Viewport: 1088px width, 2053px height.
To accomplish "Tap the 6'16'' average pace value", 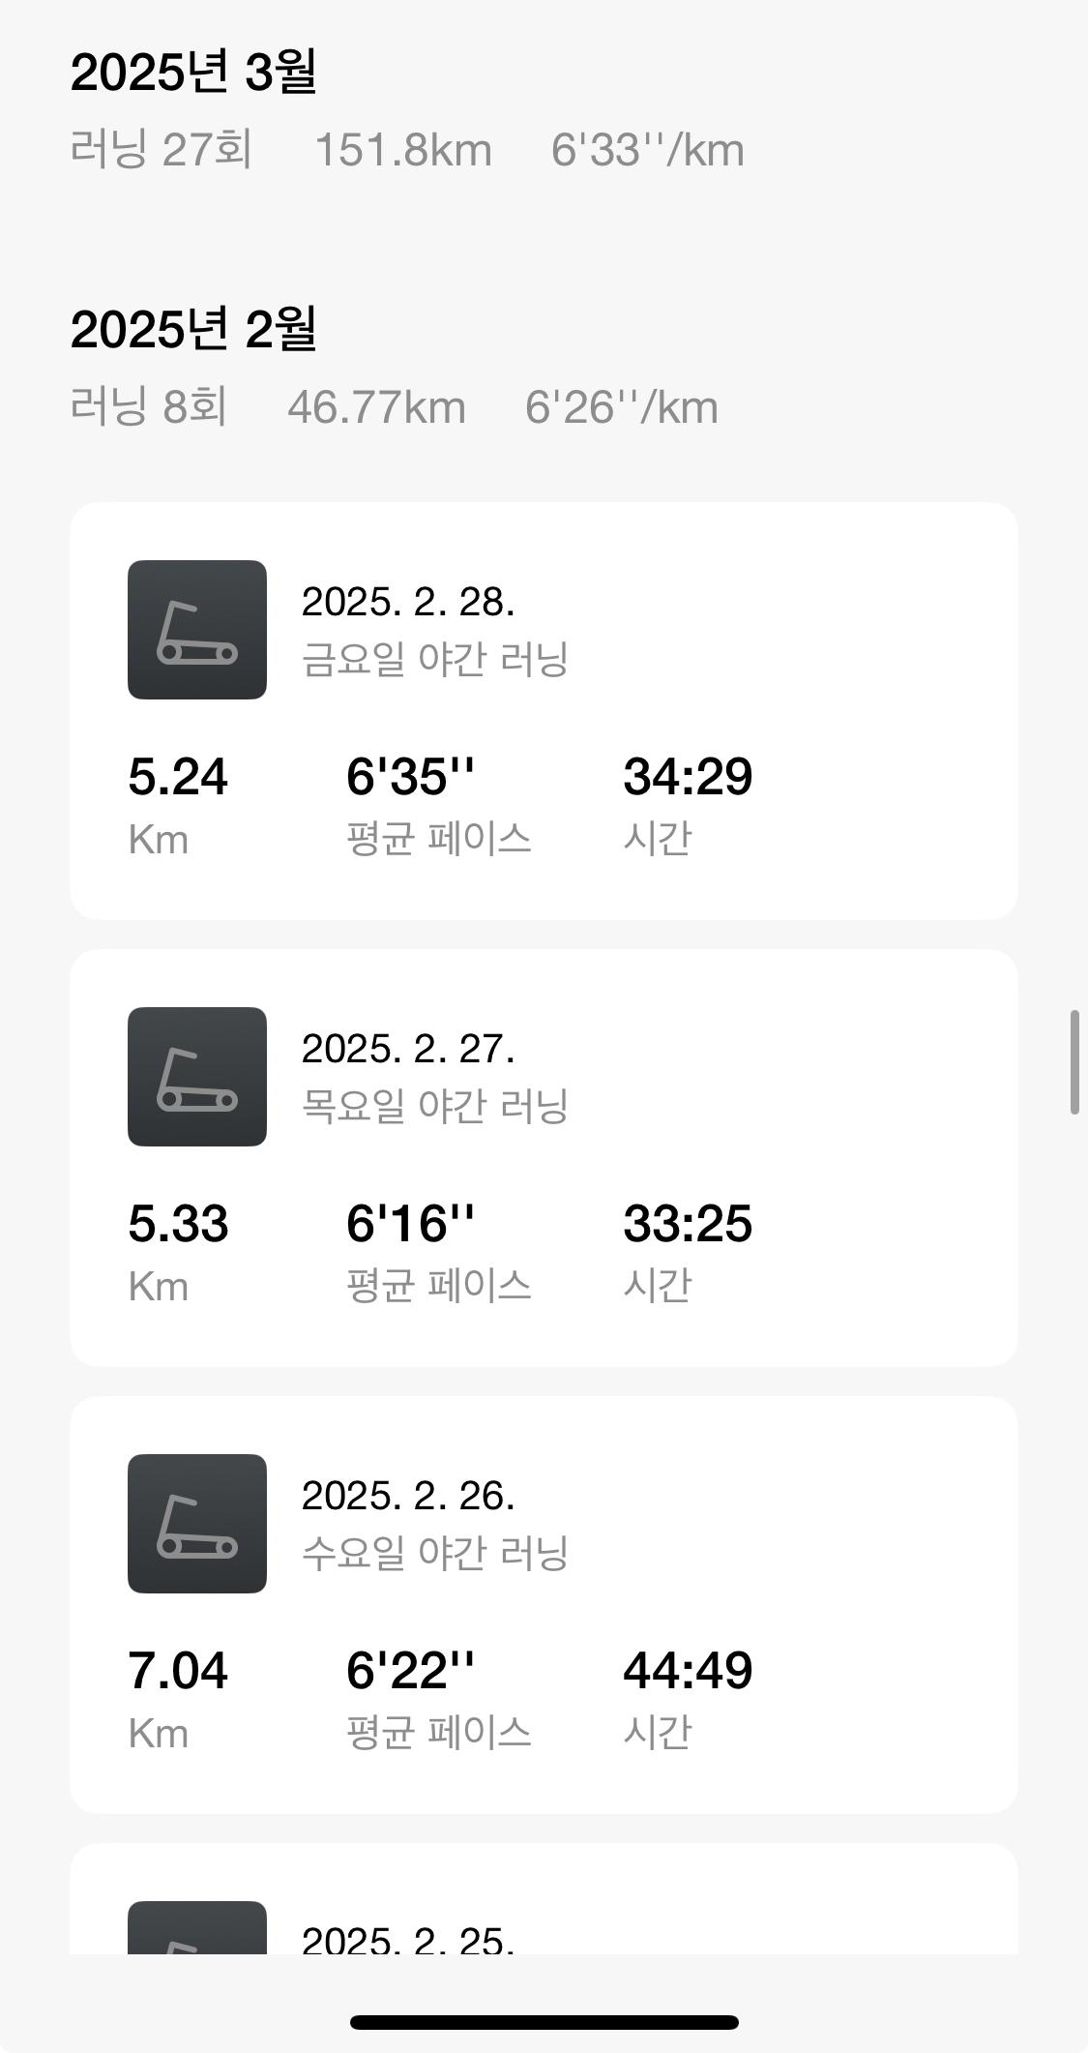I will tap(411, 1224).
